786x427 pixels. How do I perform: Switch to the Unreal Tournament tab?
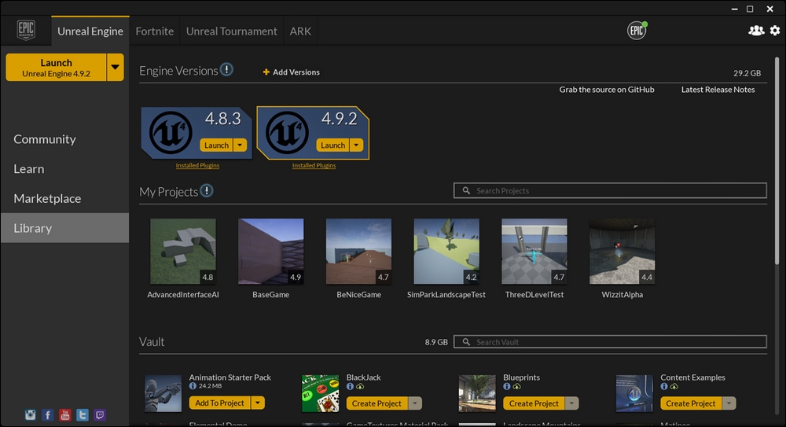[x=232, y=31]
